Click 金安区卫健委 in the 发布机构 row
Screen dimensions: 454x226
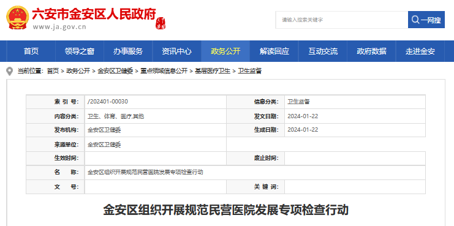[x=104, y=130]
